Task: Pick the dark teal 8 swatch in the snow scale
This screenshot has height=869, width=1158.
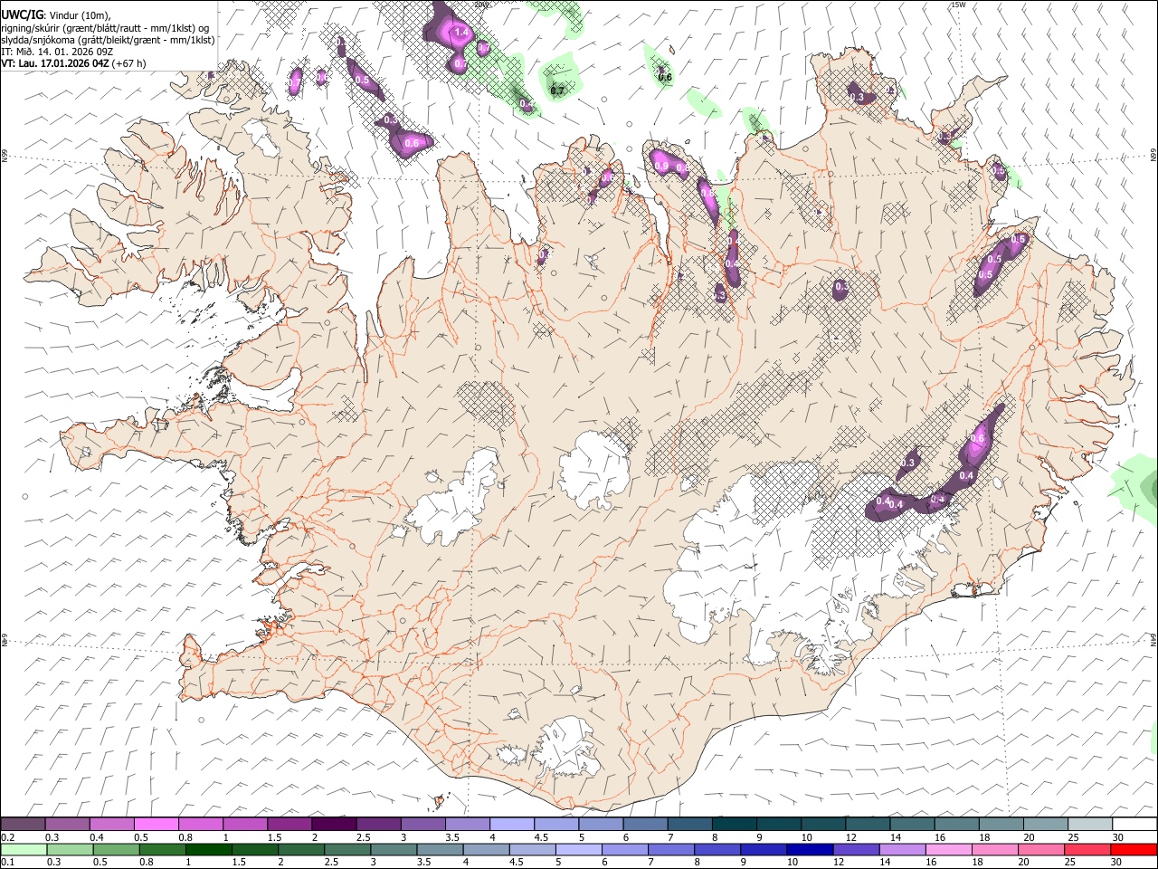Action: tap(734, 825)
